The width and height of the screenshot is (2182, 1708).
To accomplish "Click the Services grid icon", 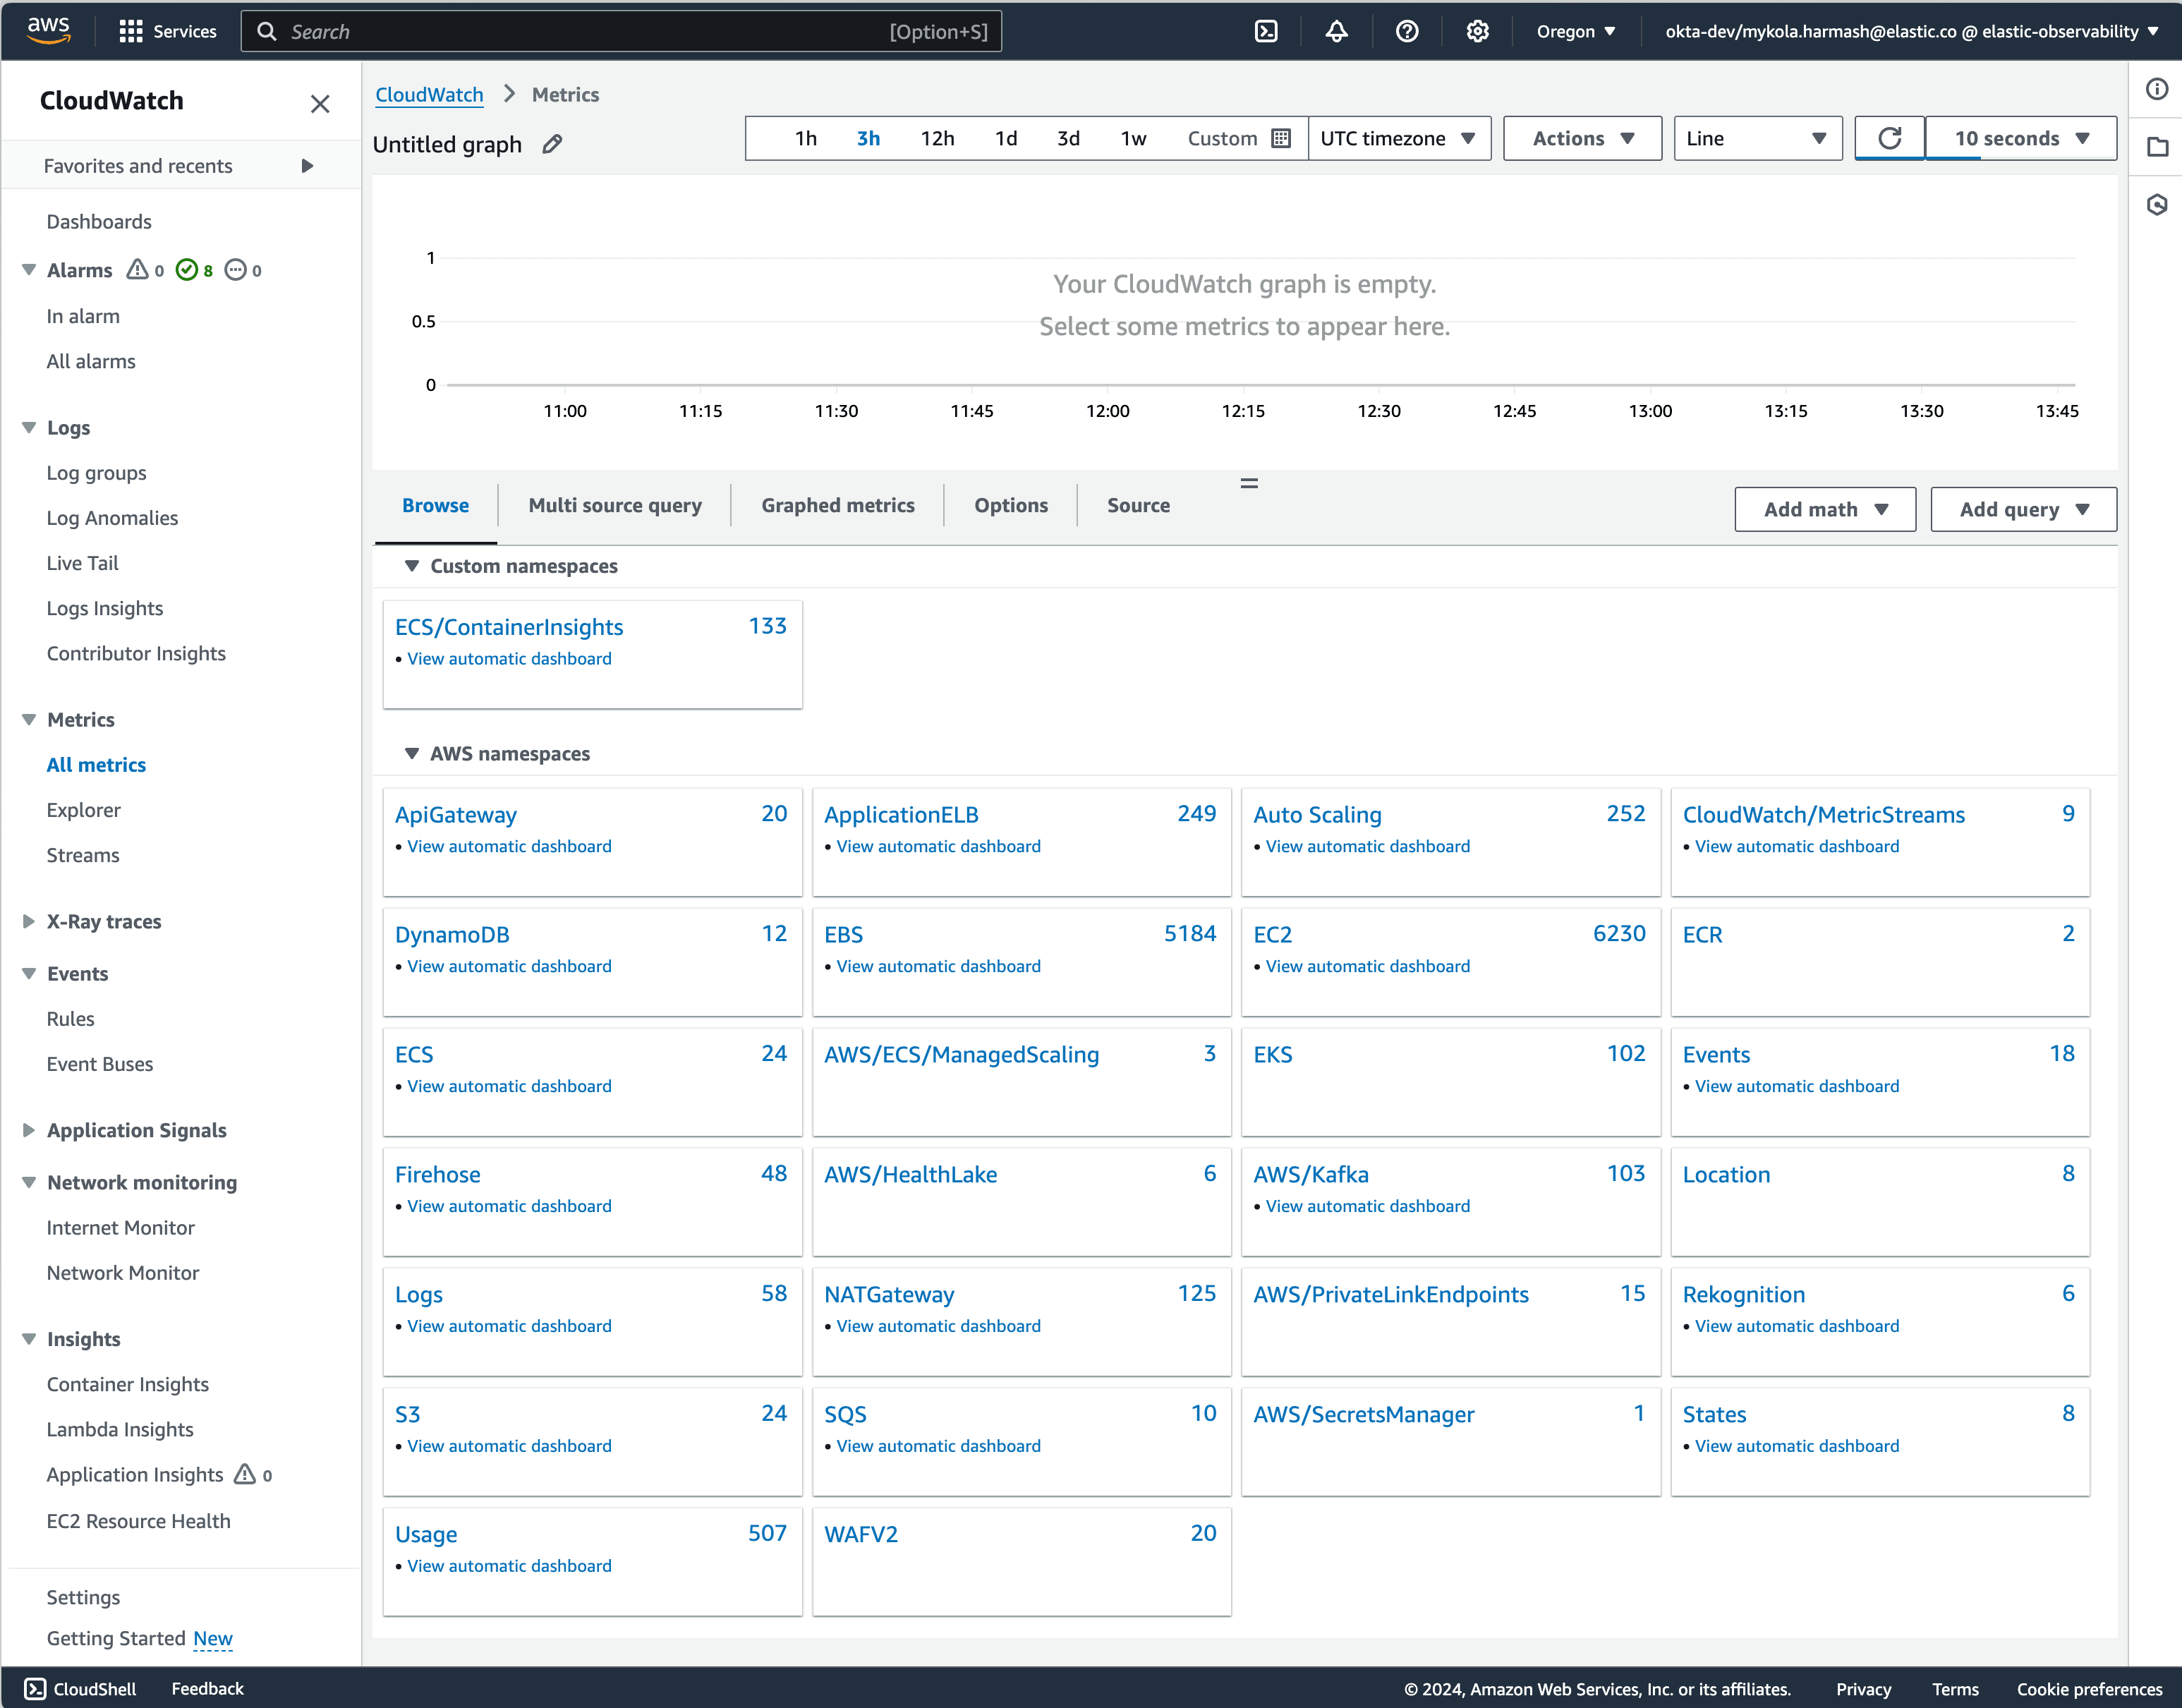I will click(x=130, y=31).
